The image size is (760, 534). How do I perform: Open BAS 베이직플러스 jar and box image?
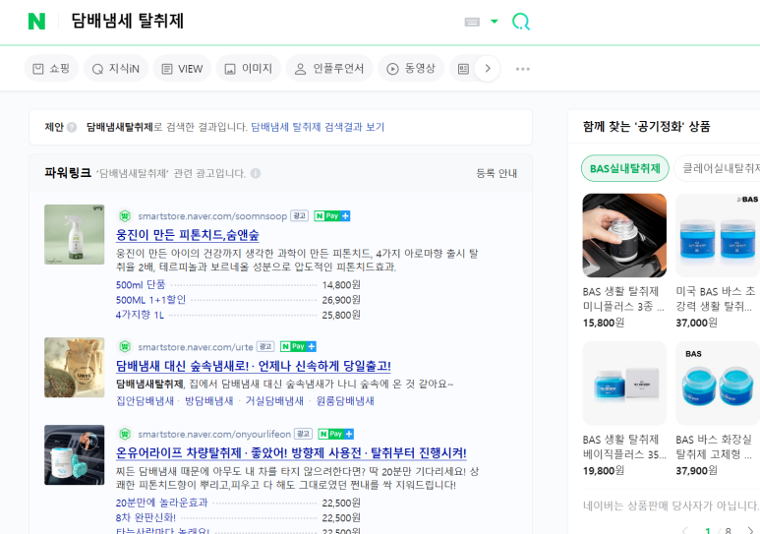point(624,384)
